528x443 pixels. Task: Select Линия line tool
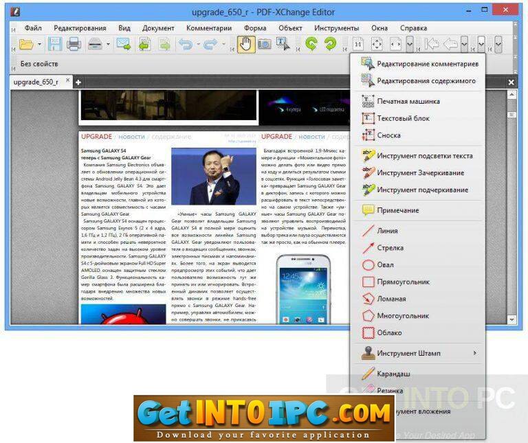[x=417, y=231]
